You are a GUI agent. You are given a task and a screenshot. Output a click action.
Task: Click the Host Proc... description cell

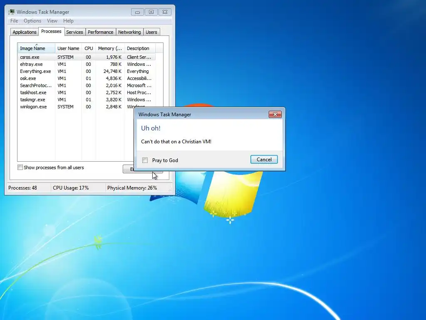click(x=139, y=92)
